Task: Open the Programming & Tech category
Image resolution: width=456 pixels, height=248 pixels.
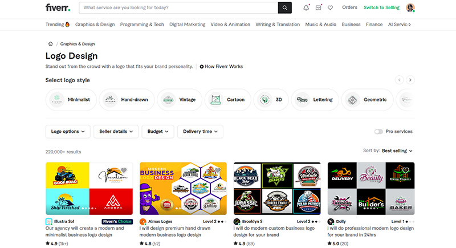Action: click(142, 25)
